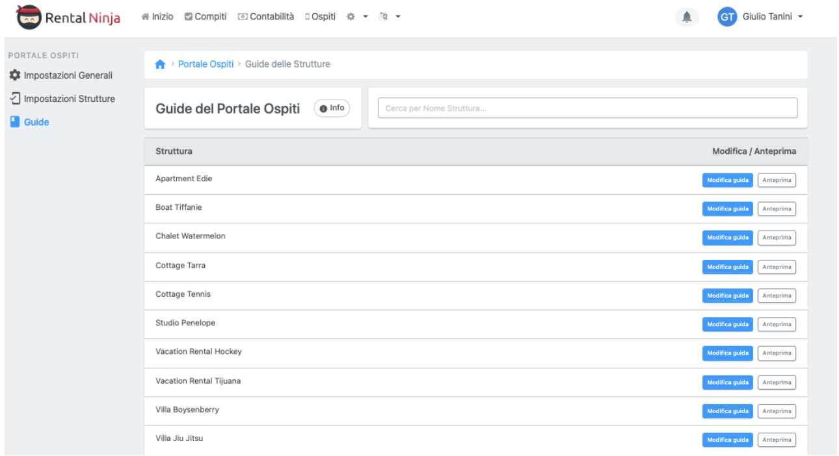The height and width of the screenshot is (456, 839).
Task: Click Modifica guida for Apartment Edie
Action: (x=727, y=180)
